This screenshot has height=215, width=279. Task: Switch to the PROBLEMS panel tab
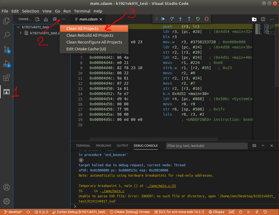click(103, 146)
